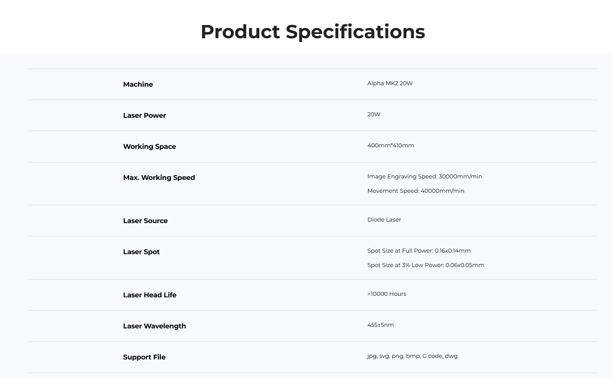Select the >10000 Hours value

(x=387, y=294)
